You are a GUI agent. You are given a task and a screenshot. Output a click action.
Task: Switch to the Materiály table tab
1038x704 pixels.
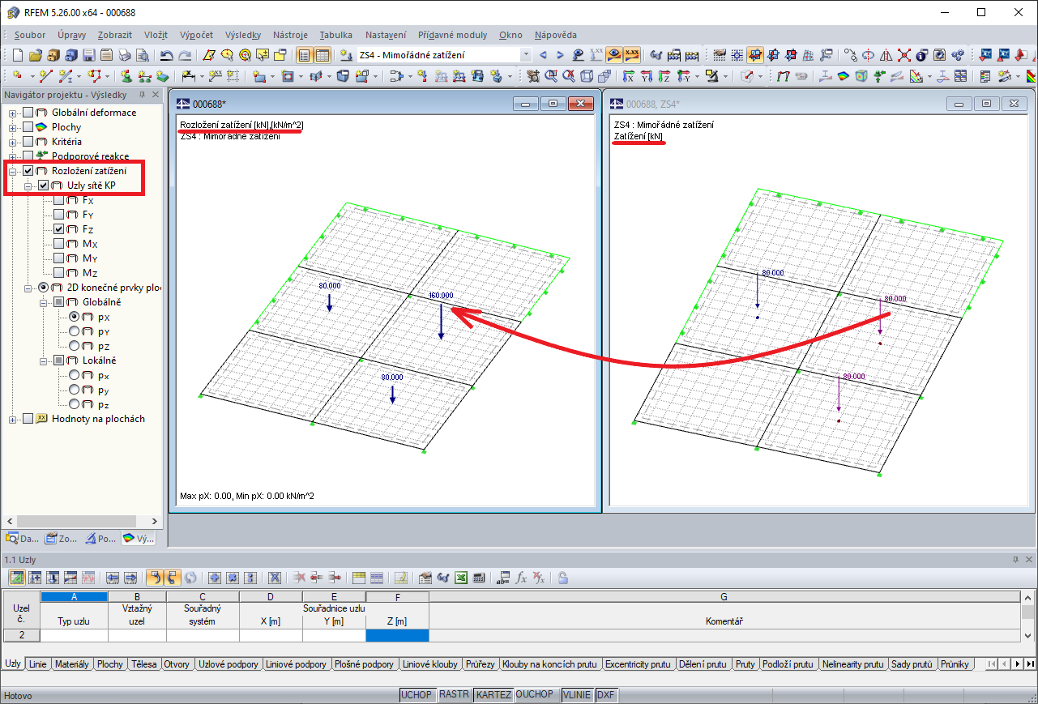coord(72,664)
